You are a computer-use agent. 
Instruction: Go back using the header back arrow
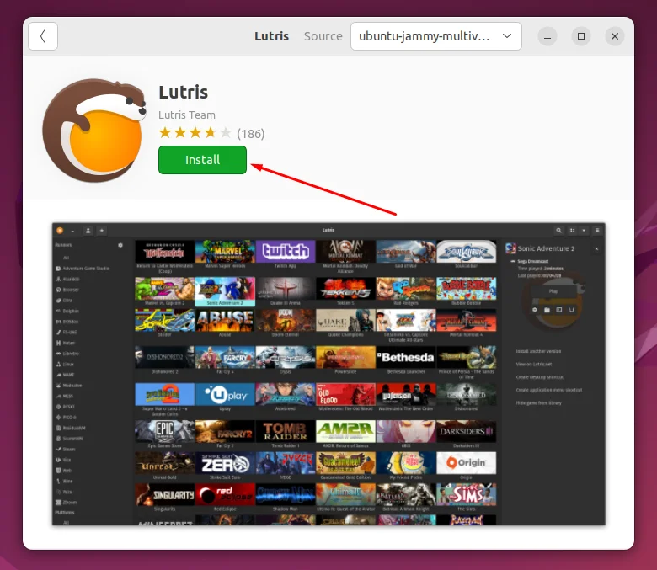pyautogui.click(x=43, y=36)
